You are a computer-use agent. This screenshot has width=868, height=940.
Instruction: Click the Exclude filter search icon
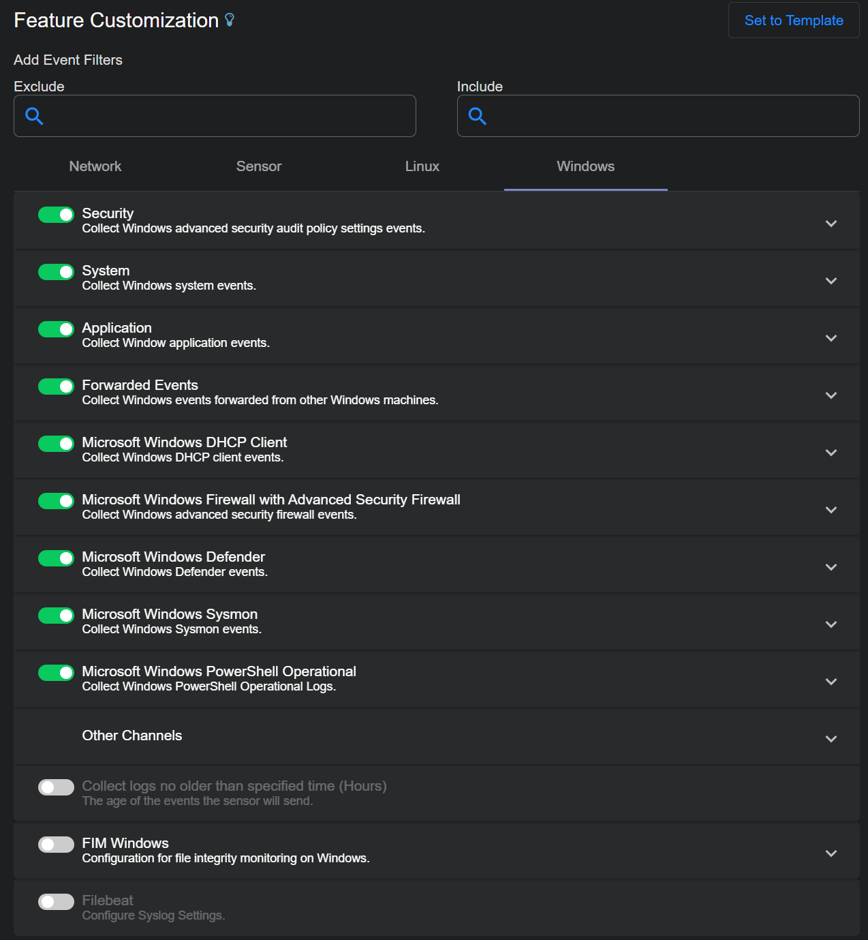coord(34,116)
